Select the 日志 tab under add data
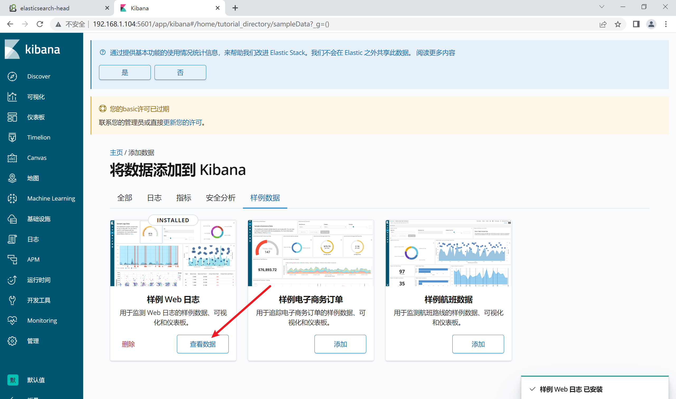This screenshot has height=399, width=676. coord(154,198)
